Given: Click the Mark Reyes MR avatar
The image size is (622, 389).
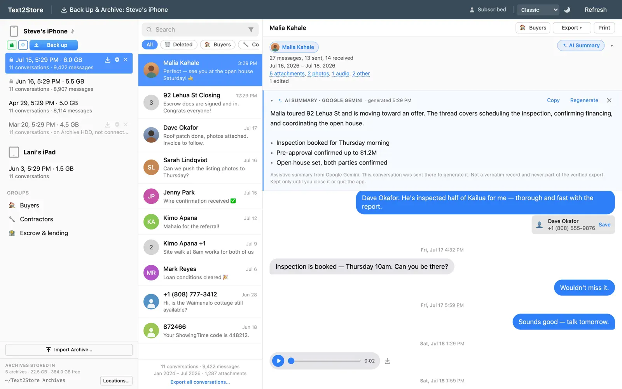Looking at the screenshot, I should coord(151,273).
